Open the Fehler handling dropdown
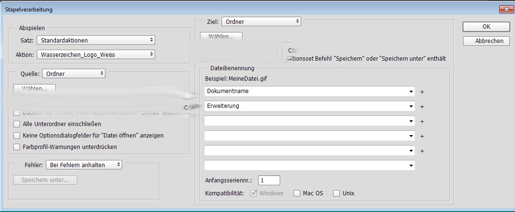 (x=84, y=165)
